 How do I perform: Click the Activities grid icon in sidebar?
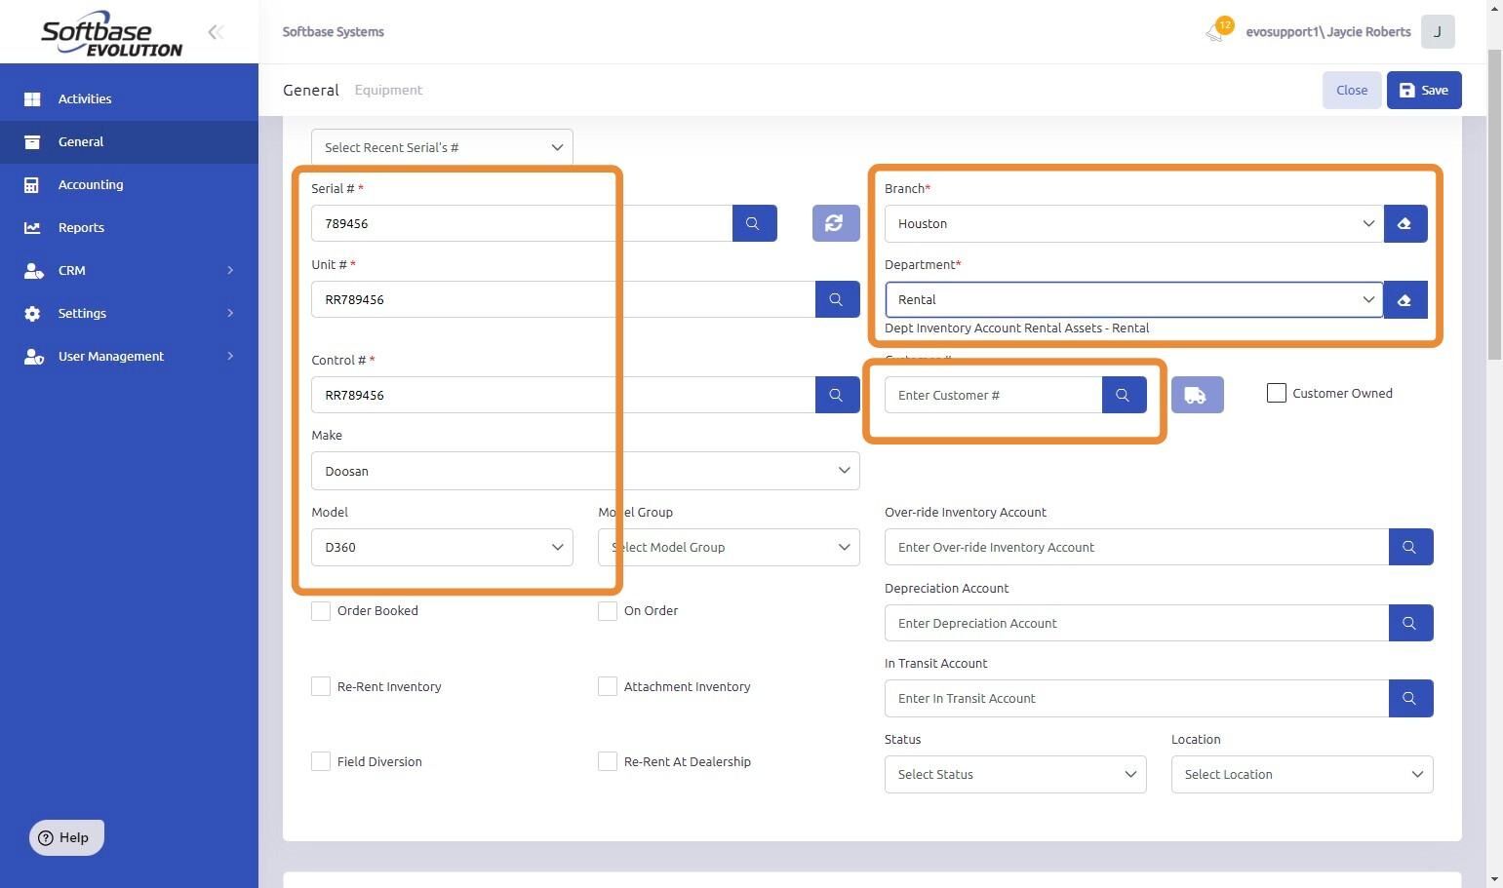pyautogui.click(x=32, y=98)
